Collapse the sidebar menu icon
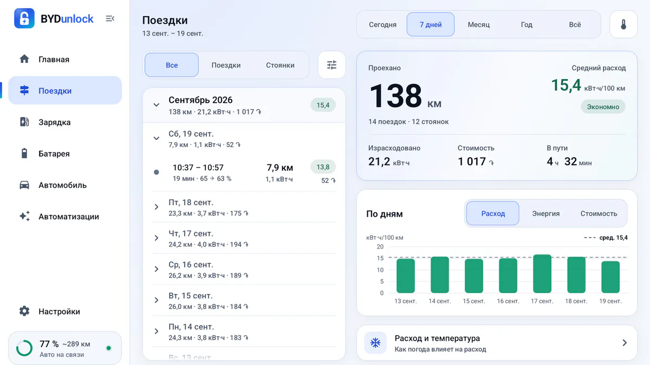Viewport: 650px width, 365px height. (110, 18)
